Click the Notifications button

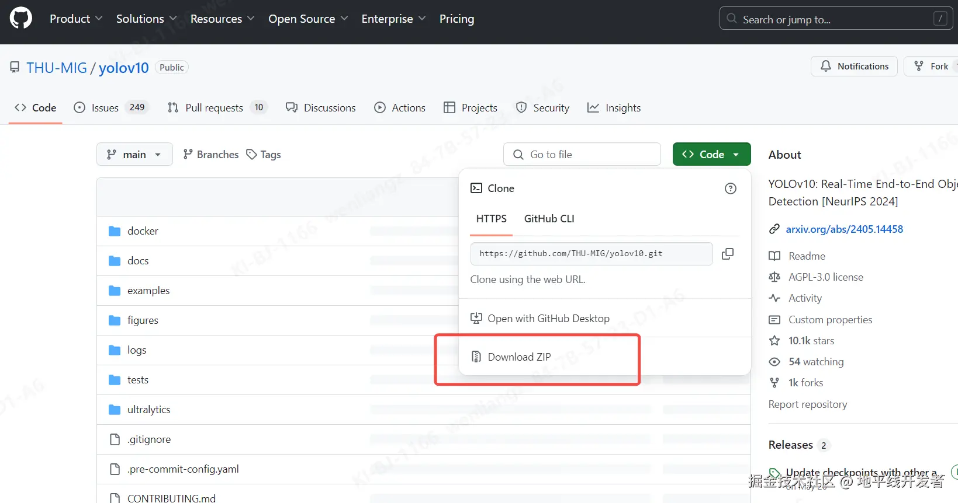(854, 66)
